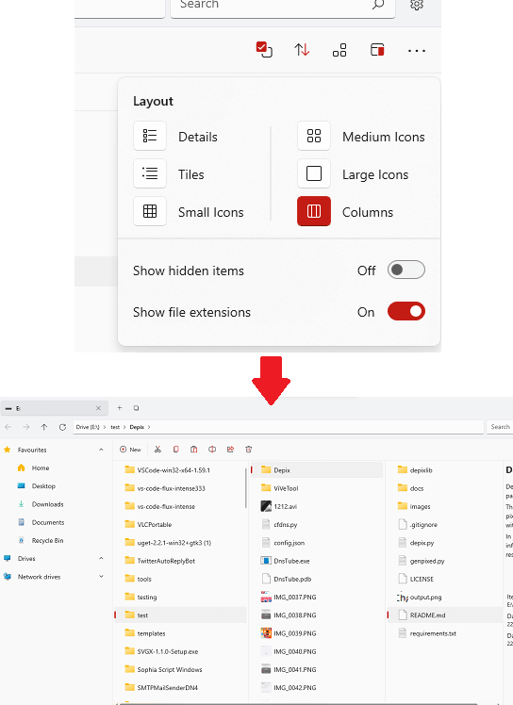Viewport: 513px width, 705px height.
Task: Collapse the Favourites section chevron
Action: (x=101, y=450)
